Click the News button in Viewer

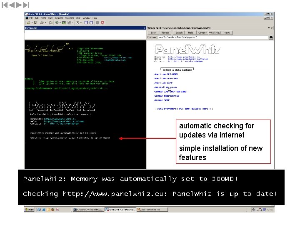point(227,33)
